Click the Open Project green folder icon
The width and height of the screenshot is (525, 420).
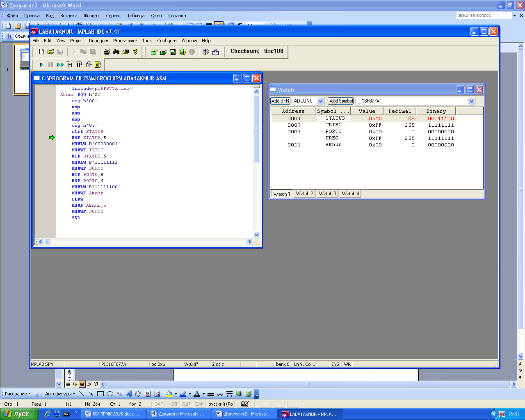pyautogui.click(x=163, y=52)
